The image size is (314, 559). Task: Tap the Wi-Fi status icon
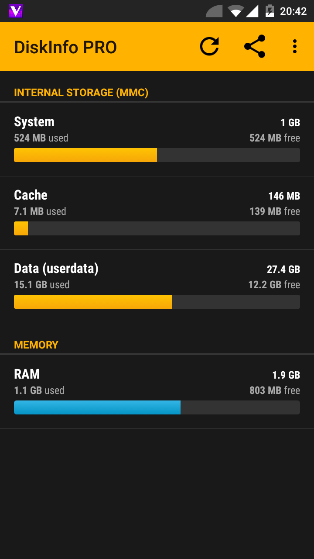[x=235, y=11]
